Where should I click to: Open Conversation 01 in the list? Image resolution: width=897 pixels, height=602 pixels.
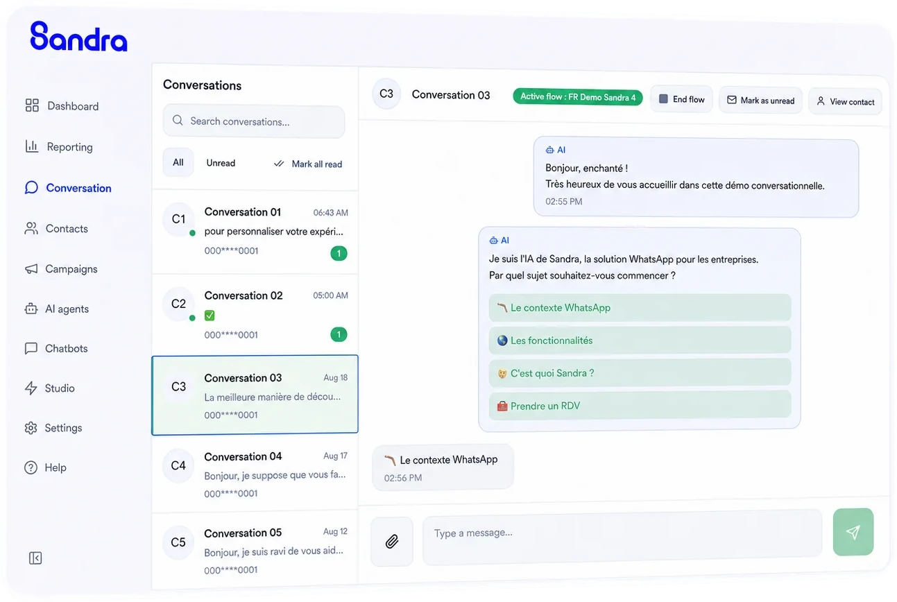pos(255,231)
